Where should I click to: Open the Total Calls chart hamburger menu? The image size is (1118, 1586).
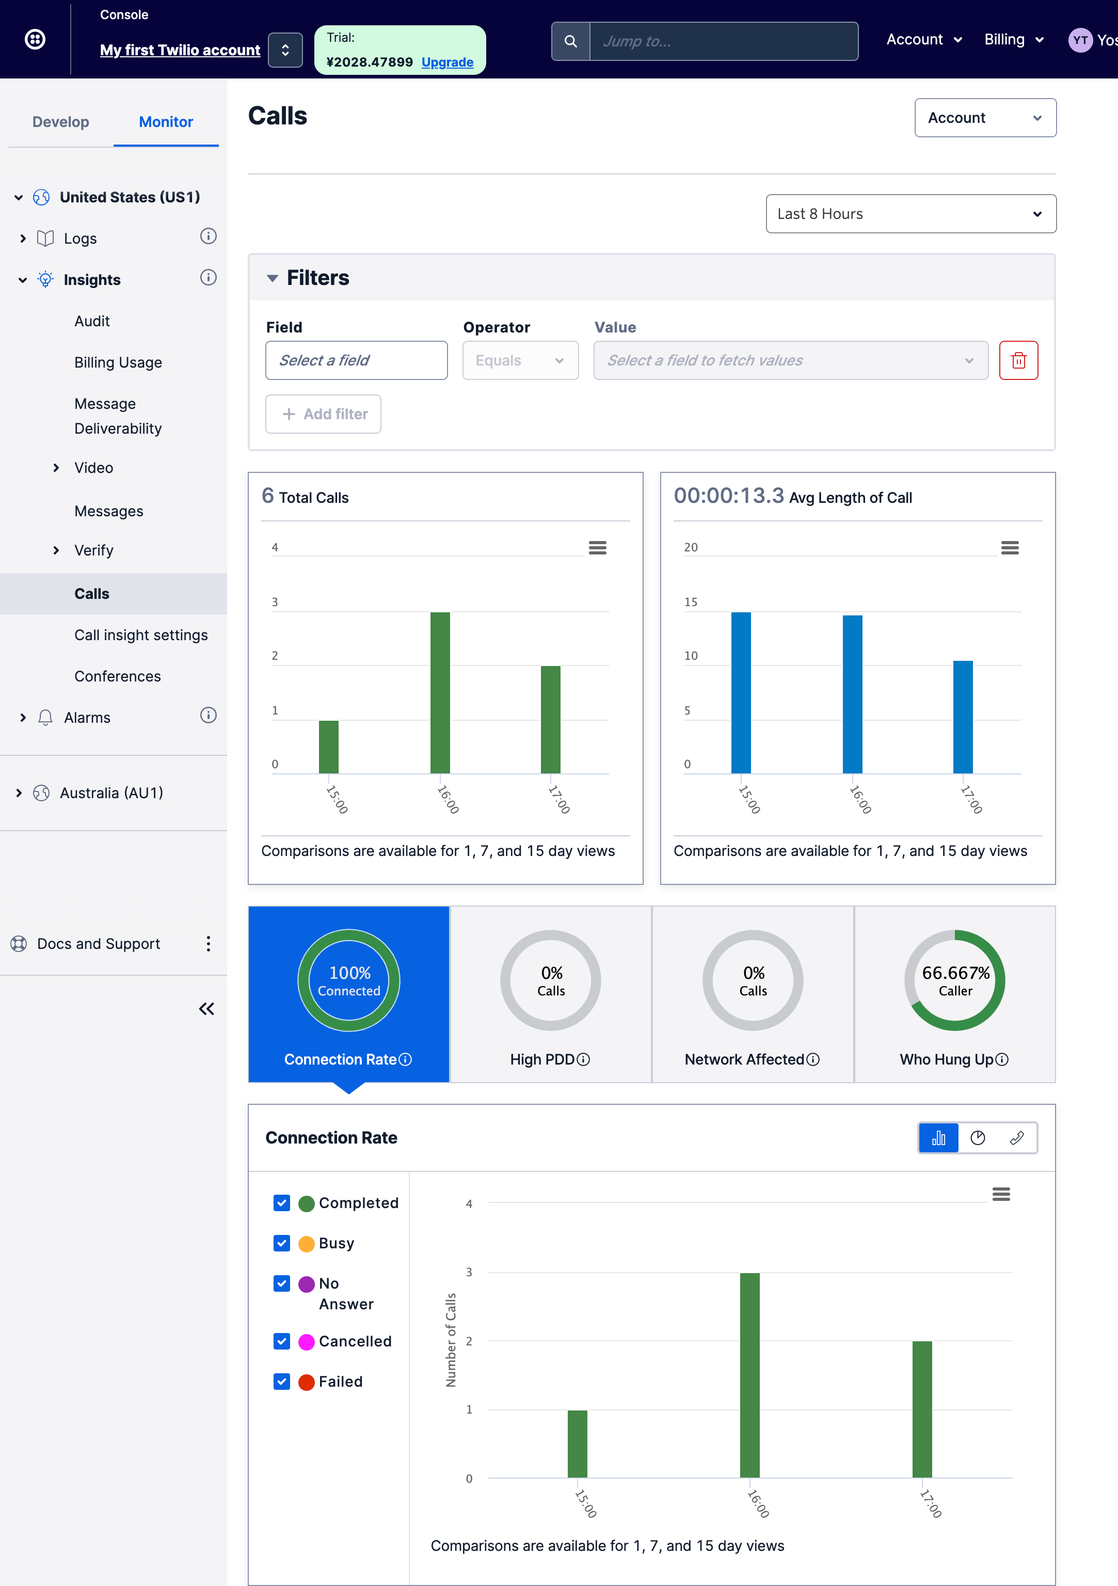(x=597, y=548)
